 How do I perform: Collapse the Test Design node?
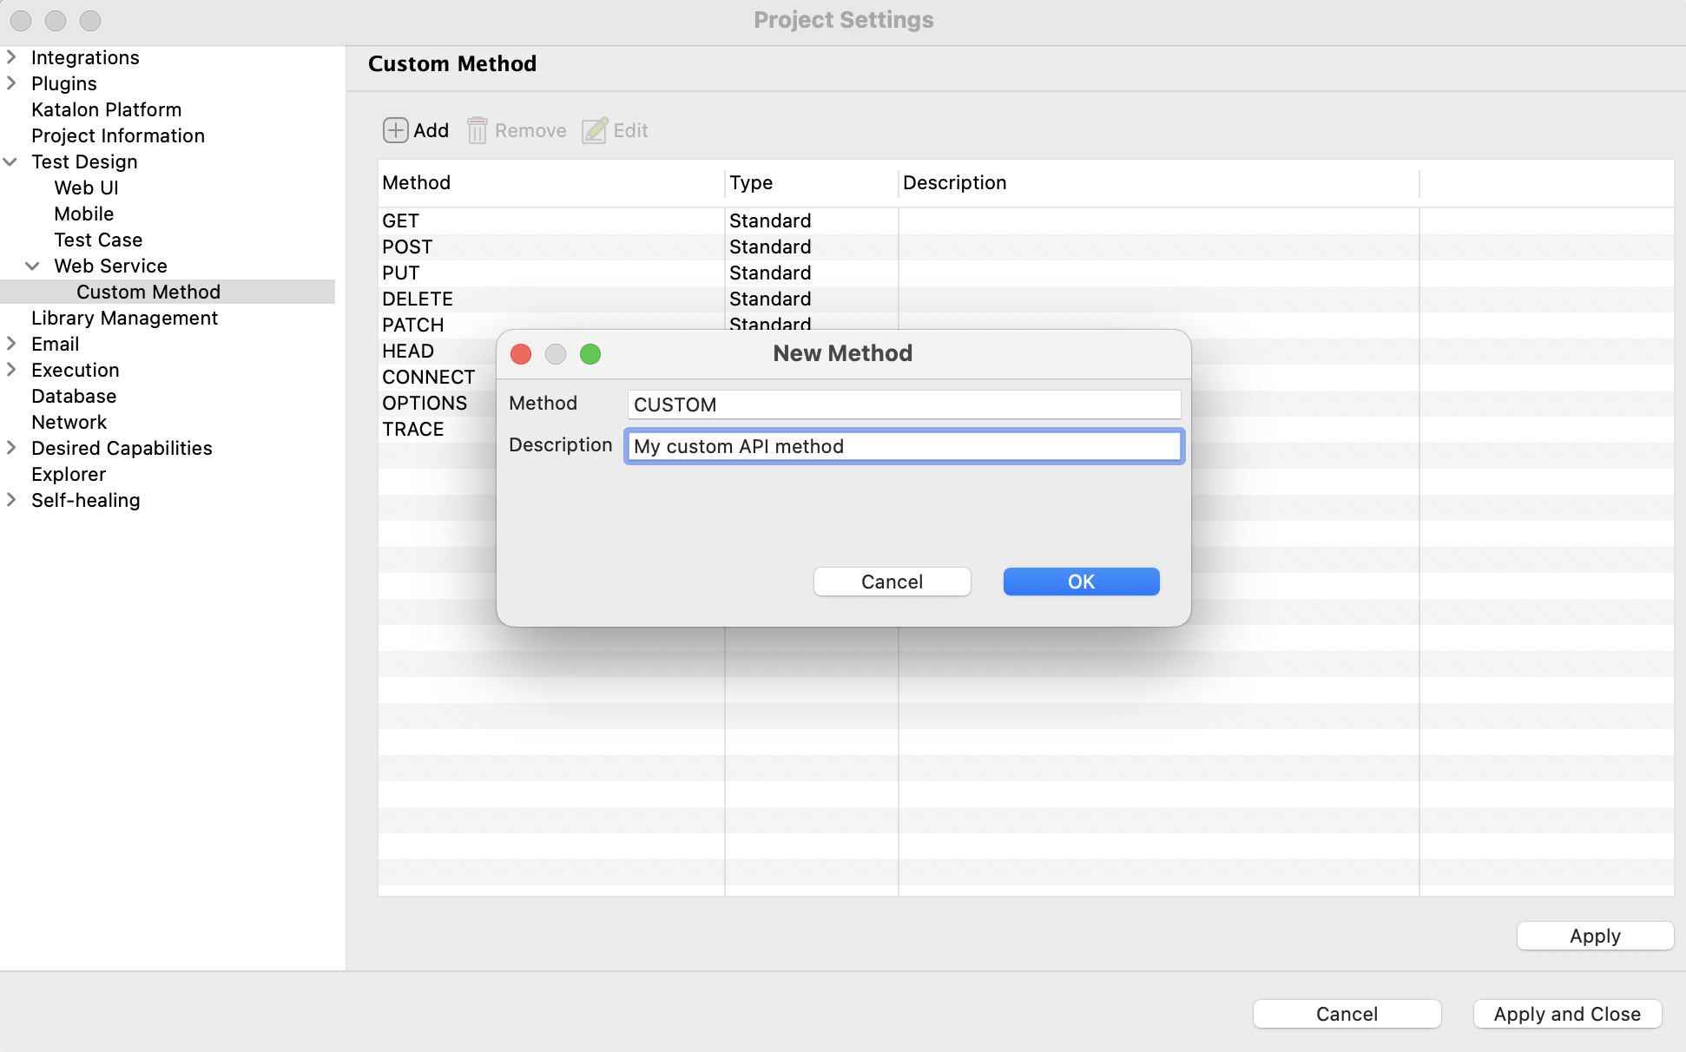(11, 161)
